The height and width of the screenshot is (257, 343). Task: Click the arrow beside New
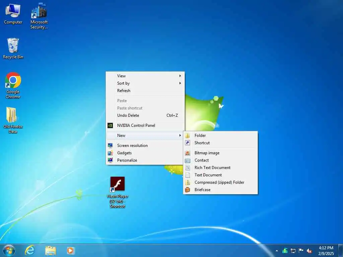click(x=180, y=136)
